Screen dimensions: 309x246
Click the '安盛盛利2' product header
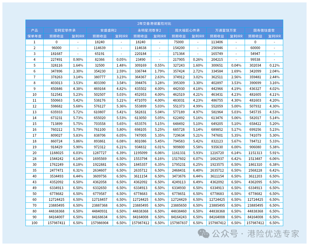[x=108, y=30]
